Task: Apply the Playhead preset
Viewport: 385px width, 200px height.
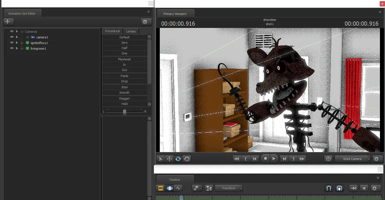Action: click(x=124, y=59)
